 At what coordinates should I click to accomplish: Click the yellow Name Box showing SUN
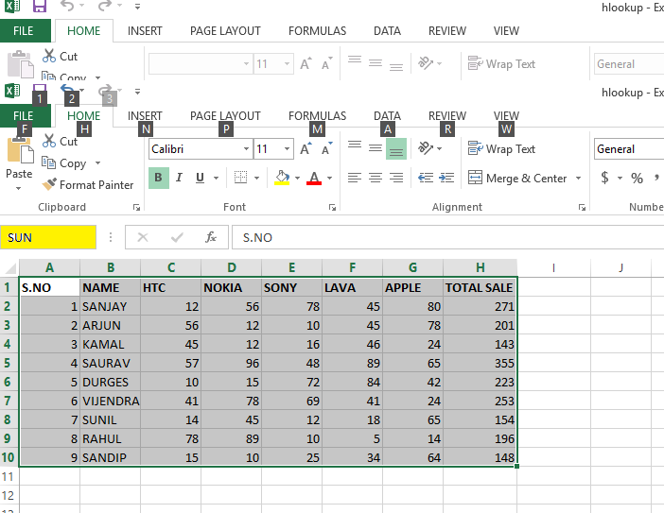48,237
